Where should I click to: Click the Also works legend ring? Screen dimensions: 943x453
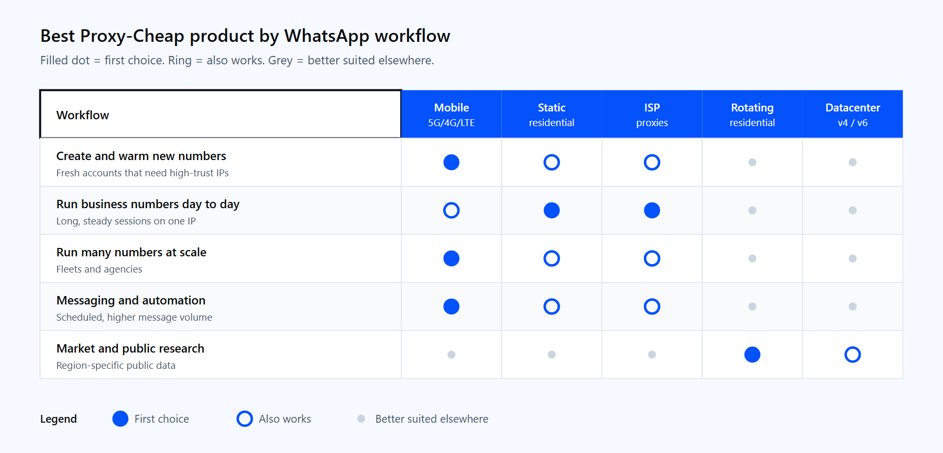pos(245,418)
